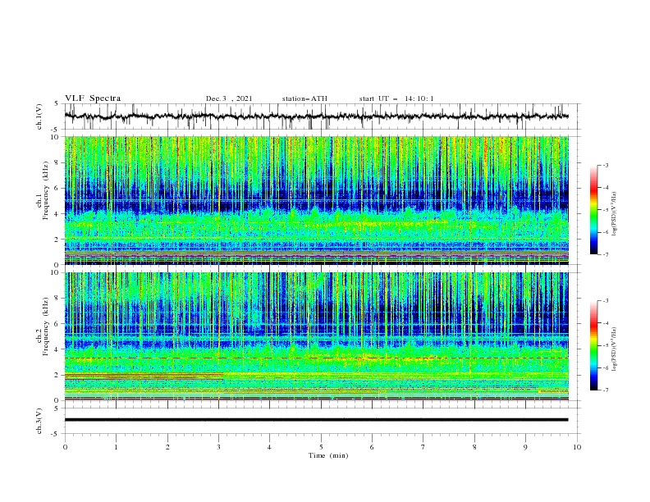Click ch.1 colorbar 'log(PSD)(V²/Hz)' label
Image resolution: width=650 pixels, height=502 pixels.
click(x=615, y=214)
